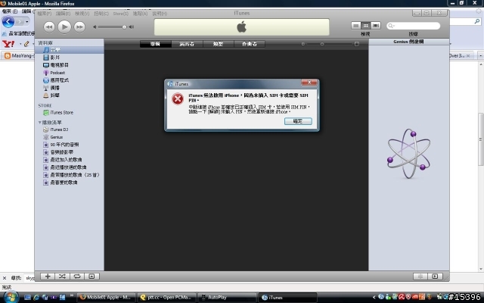Open the Edit (編輯) menu in iTunes
This screenshot has width=484, height=303.
63,14
